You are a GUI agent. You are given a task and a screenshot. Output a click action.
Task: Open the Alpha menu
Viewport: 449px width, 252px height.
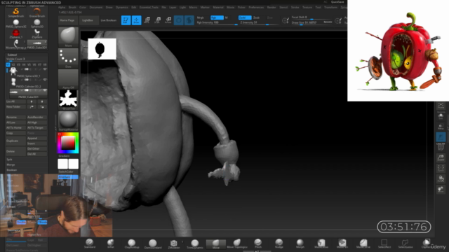coord(62,8)
